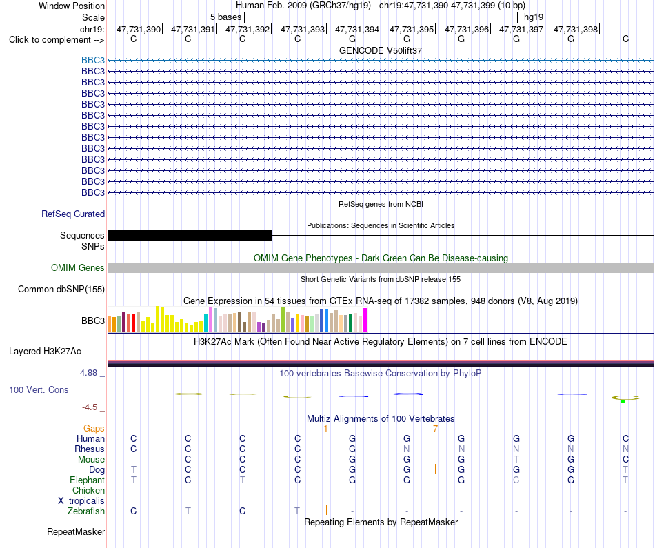655x548 pixels.
Task: Click the BBC3 label beside GTEx bar chart
Action: 93,321
